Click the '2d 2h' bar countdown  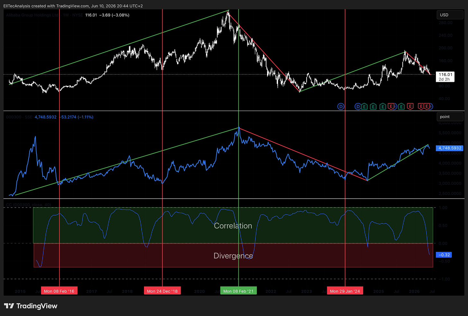444,79
